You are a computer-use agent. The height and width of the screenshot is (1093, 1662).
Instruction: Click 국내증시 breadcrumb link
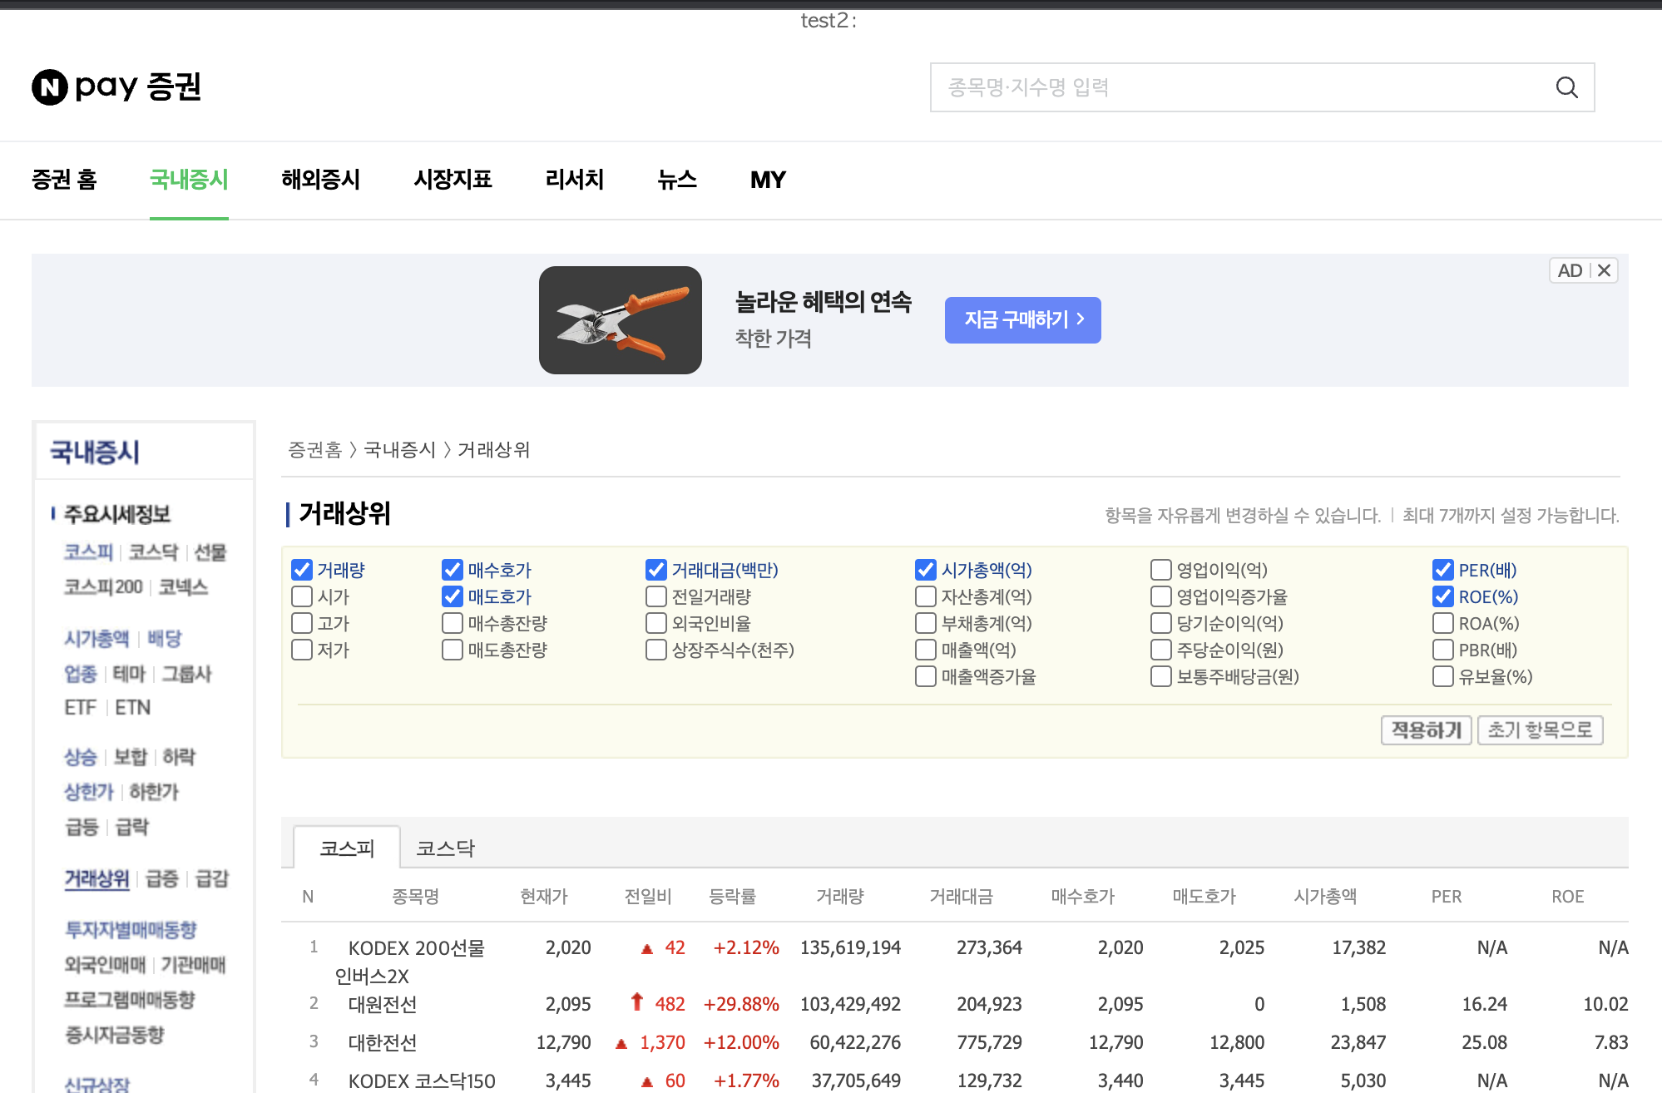point(400,450)
